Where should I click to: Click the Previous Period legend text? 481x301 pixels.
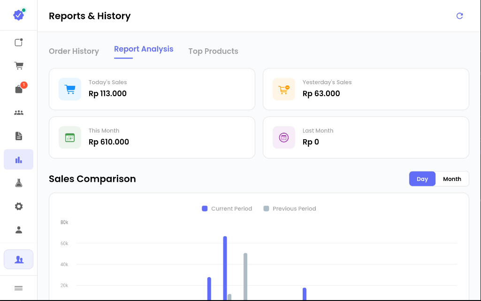coord(294,209)
